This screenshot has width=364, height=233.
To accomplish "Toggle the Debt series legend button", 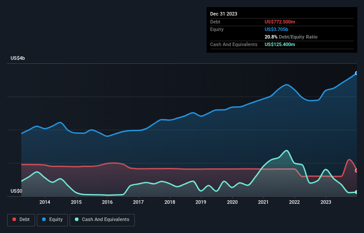I will tap(21, 220).
